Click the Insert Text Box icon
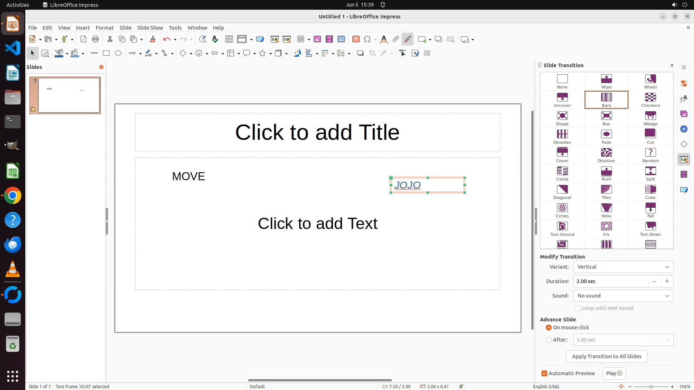Screen dimensions: 694x390 point(356,39)
